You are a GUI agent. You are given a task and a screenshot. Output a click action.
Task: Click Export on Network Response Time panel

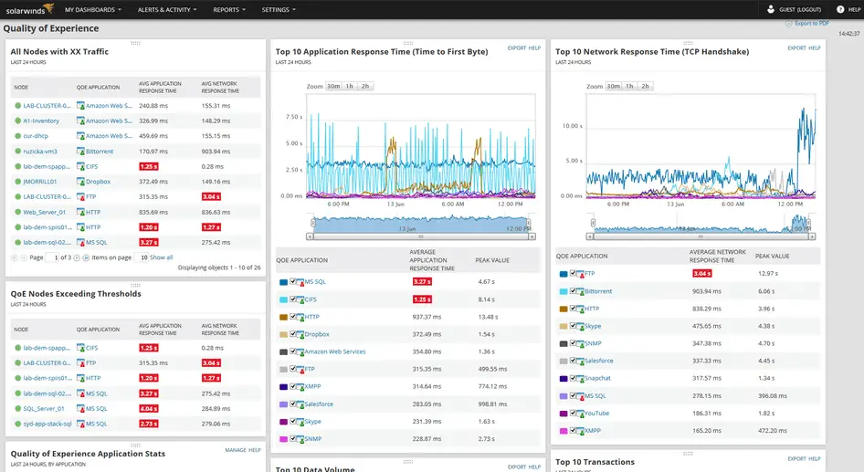click(796, 47)
